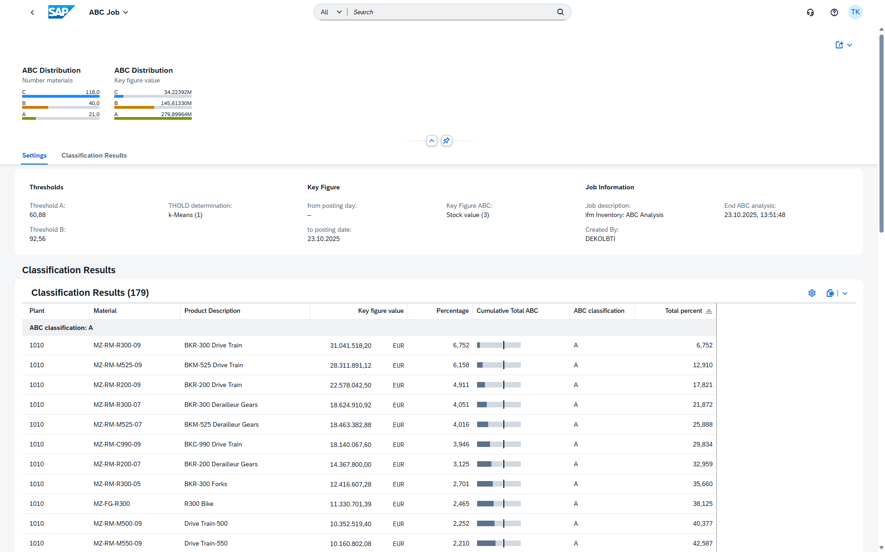Open table settings gear icon
This screenshot has width=885, height=552.
812,293
